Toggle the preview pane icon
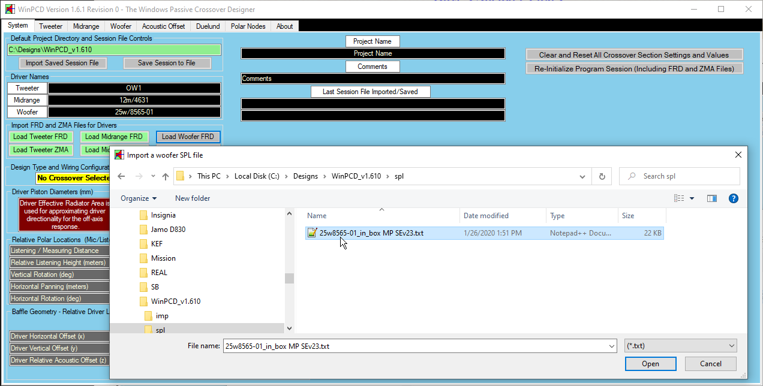Screen dimensions: 763x386 [x=712, y=198]
